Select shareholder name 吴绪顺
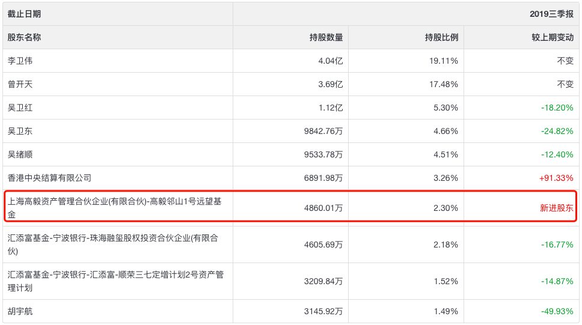Screen dimensions: 582x325 pyautogui.click(x=20, y=154)
